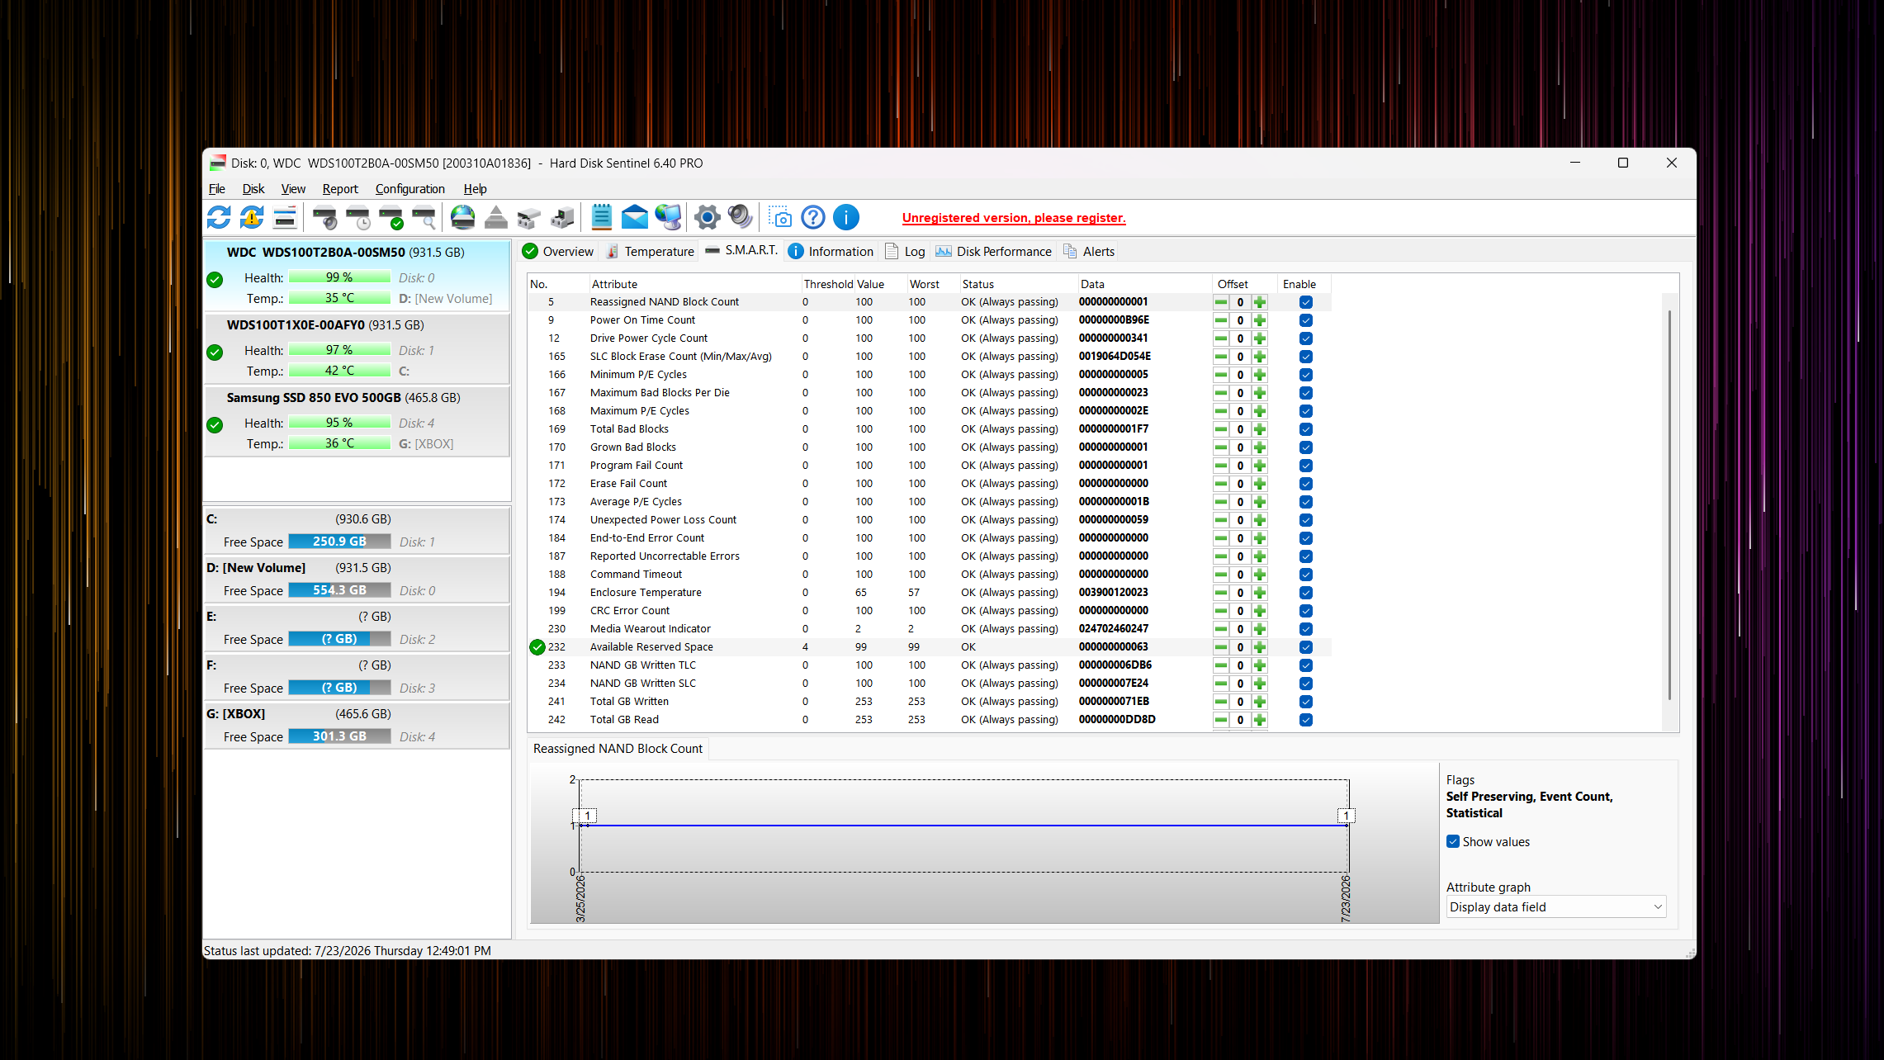Image resolution: width=1884 pixels, height=1060 pixels.
Task: Click the disk with network ports icon
Action: [x=529, y=218]
